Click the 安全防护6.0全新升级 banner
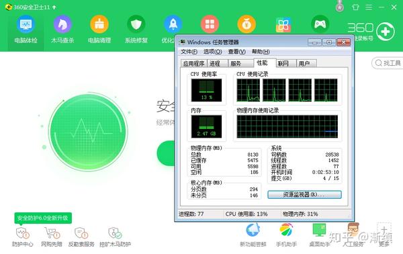The width and height of the screenshot is (403, 254). (43, 218)
